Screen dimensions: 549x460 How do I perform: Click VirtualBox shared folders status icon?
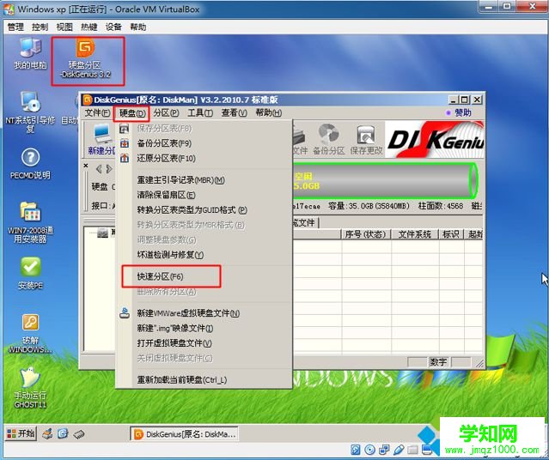pos(412,450)
